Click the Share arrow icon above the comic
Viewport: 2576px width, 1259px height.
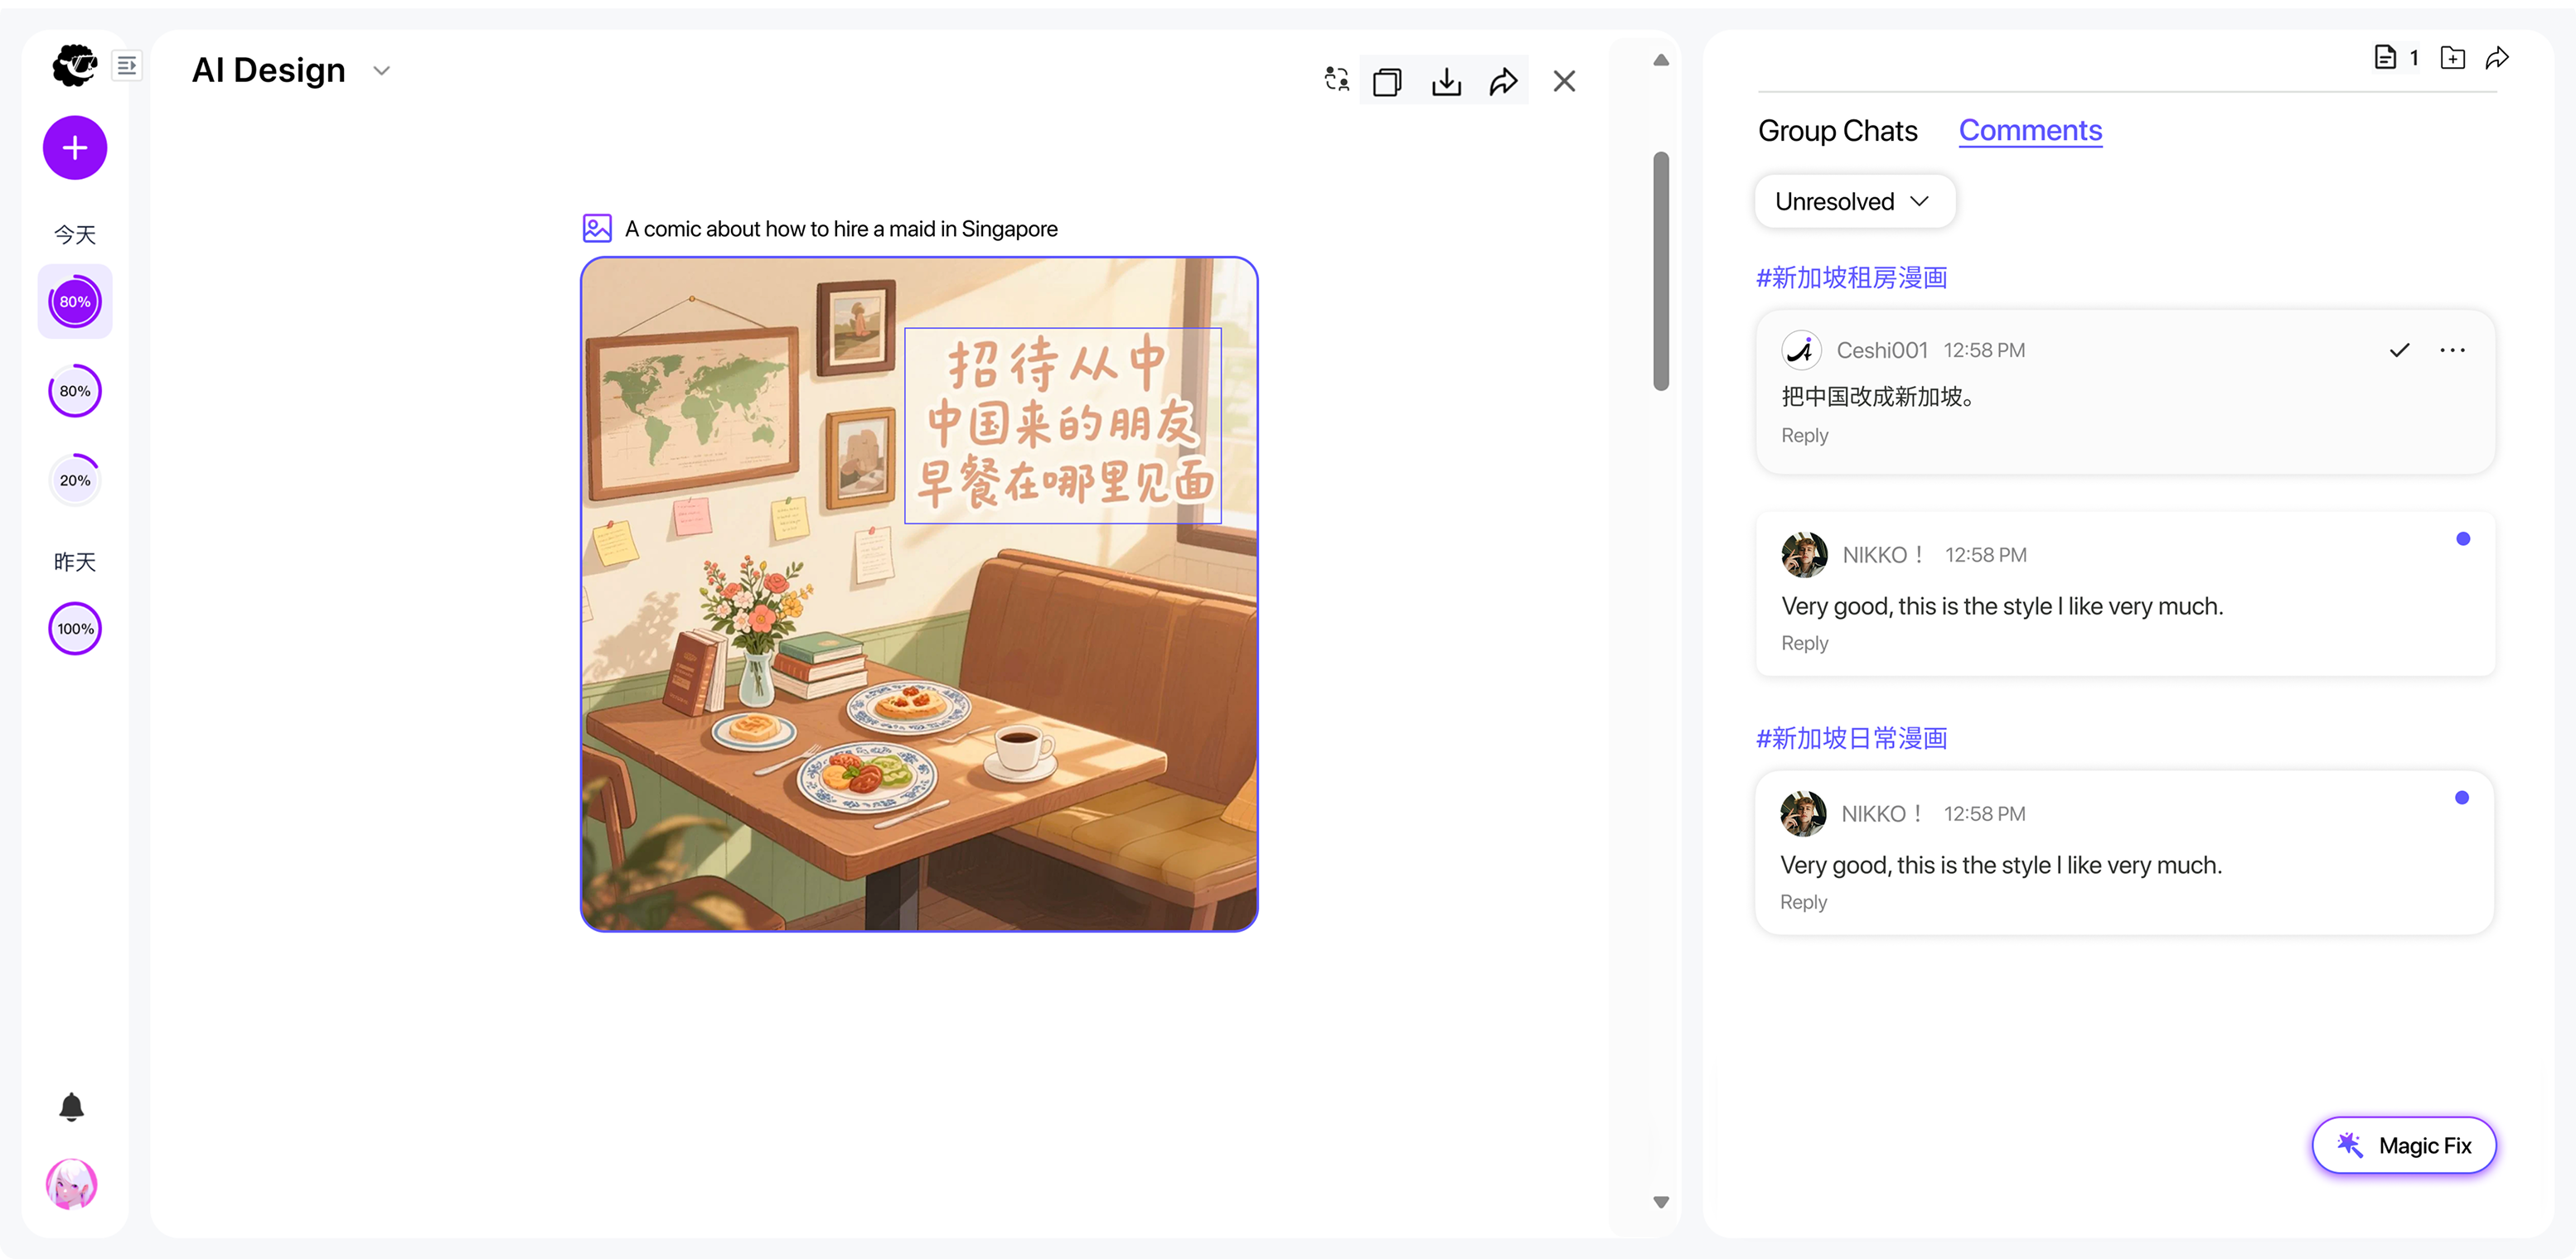(1505, 81)
